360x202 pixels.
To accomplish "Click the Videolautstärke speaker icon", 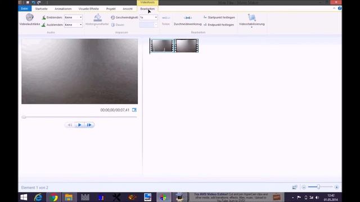I will point(30,17).
